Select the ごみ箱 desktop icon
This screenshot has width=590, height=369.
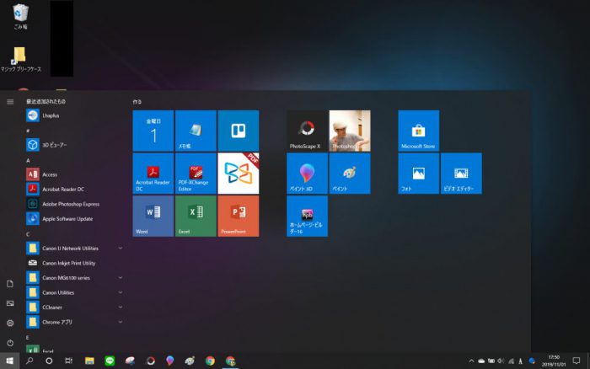coord(20,16)
